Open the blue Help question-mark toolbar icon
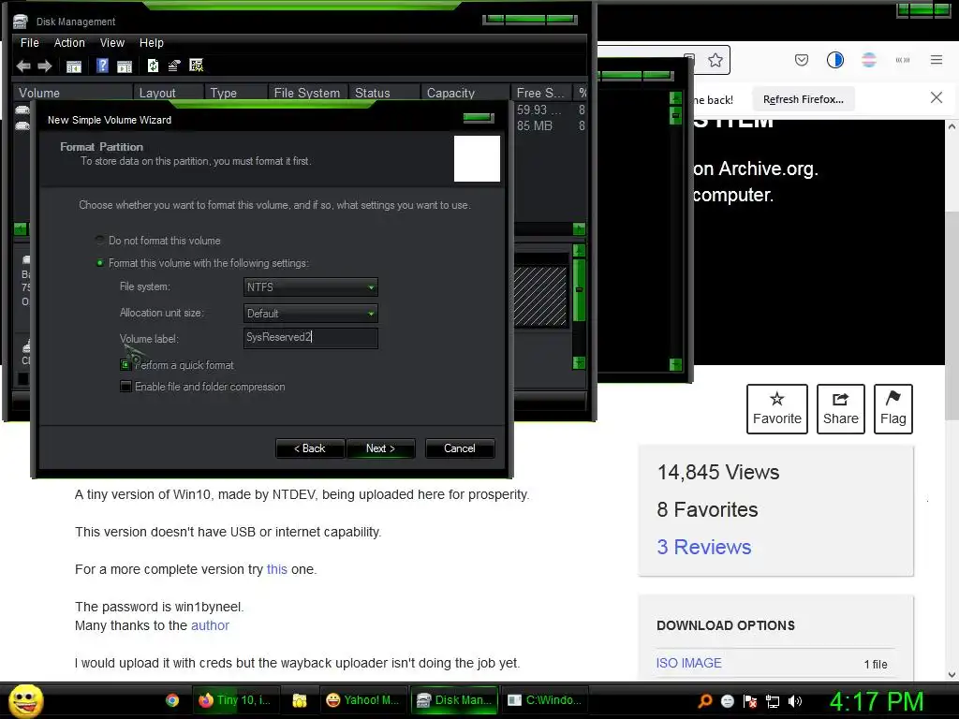The image size is (959, 719). (x=102, y=66)
